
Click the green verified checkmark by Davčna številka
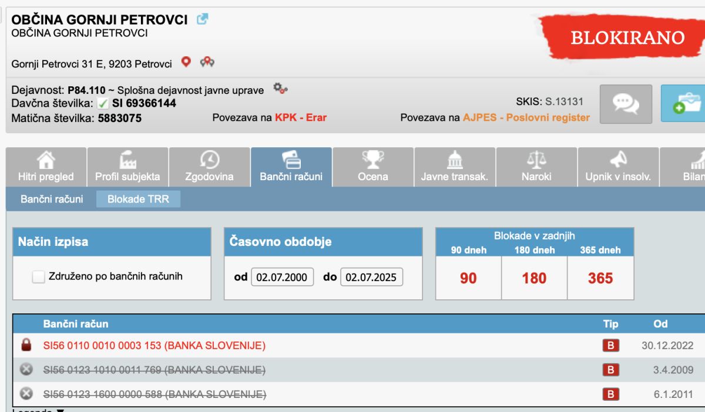pos(103,104)
